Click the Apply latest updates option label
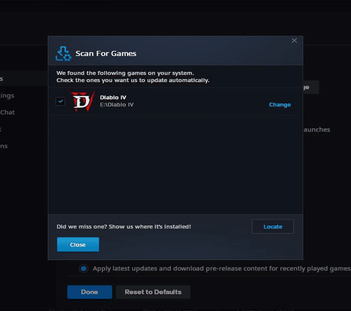This screenshot has width=351, height=311. pyautogui.click(x=222, y=268)
